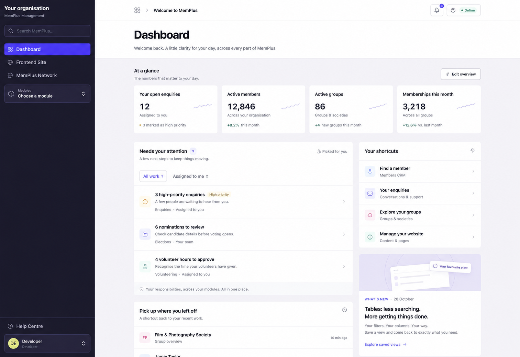Click the breadcrumb grid home icon
Image resolution: width=520 pixels, height=357 pixels.
[137, 10]
